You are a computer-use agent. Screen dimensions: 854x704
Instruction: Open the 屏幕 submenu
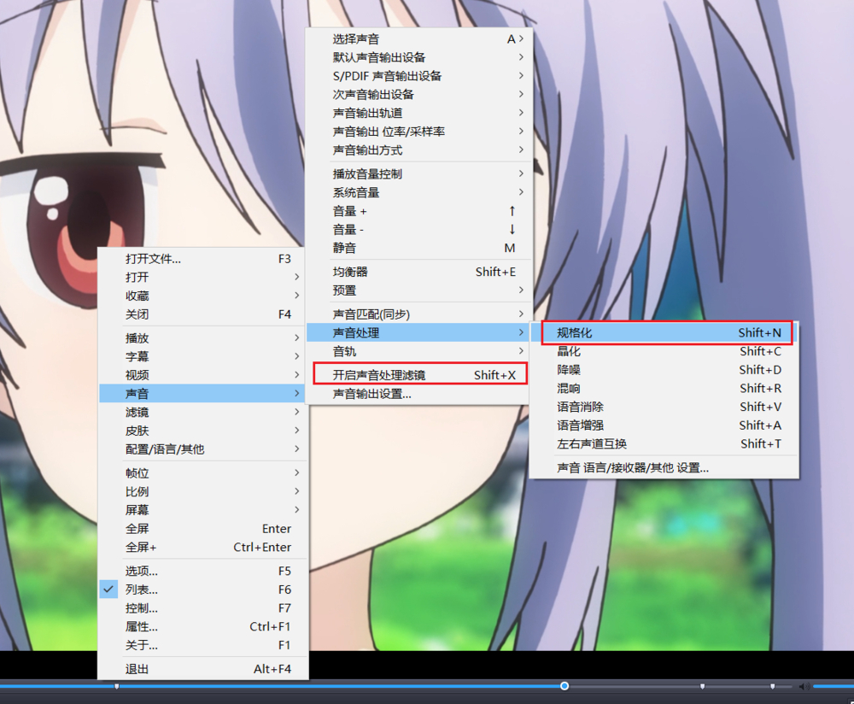pos(203,511)
